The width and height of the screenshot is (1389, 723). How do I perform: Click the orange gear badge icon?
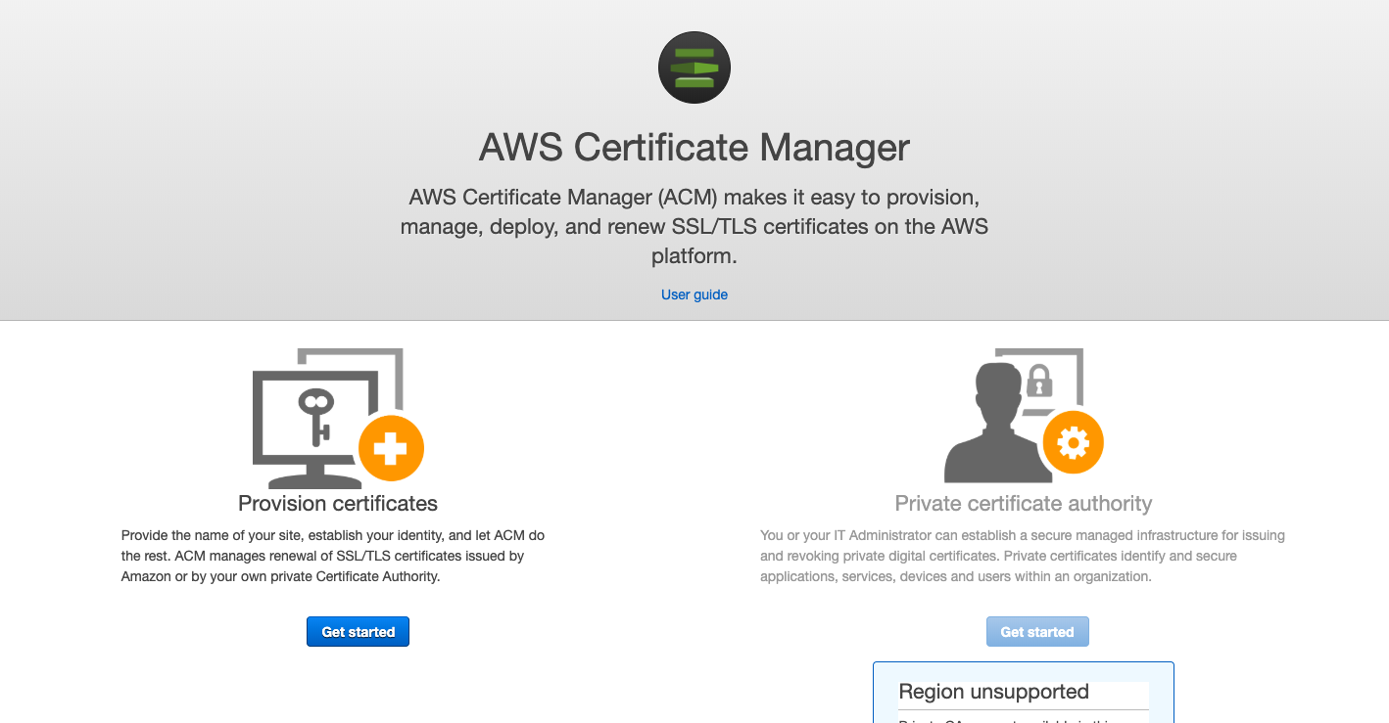[1073, 443]
